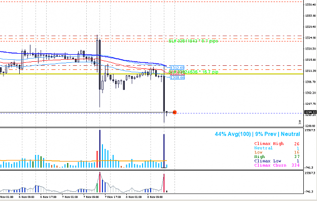Click the black current price label on axis
The width and height of the screenshot is (317, 201).
pos(310,112)
